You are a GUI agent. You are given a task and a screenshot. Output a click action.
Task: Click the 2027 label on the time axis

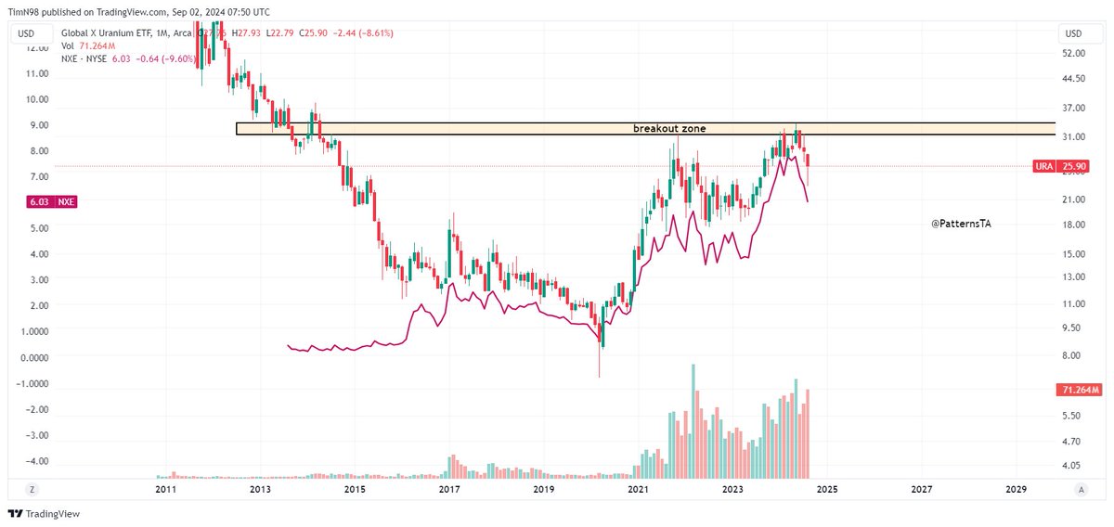[x=922, y=489]
